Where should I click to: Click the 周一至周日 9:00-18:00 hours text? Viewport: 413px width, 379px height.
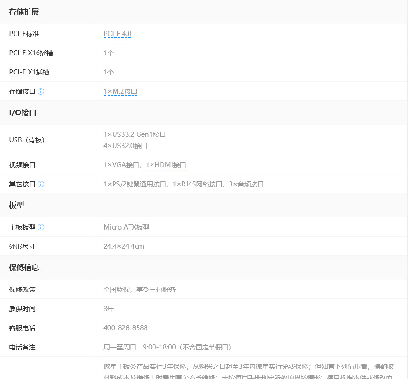tap(167, 347)
